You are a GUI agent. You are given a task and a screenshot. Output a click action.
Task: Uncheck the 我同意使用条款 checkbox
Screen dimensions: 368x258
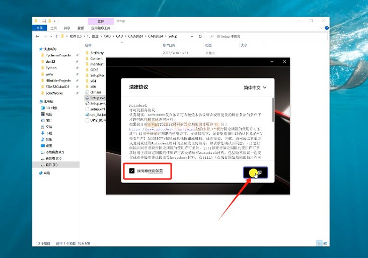[131, 171]
